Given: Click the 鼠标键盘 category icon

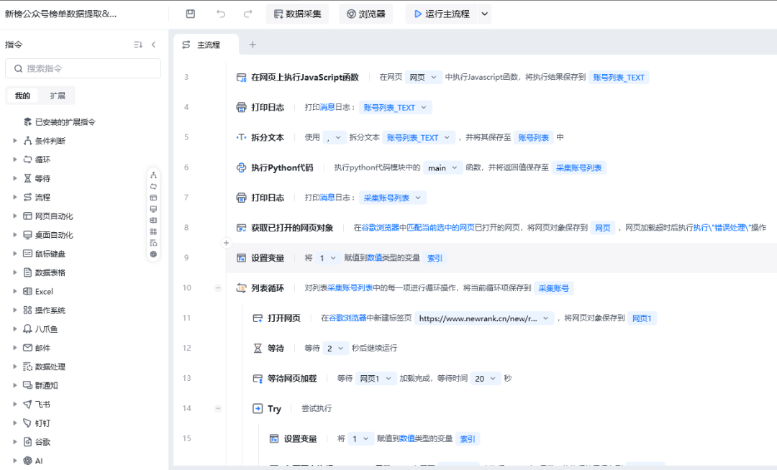Looking at the screenshot, I should 28,253.
